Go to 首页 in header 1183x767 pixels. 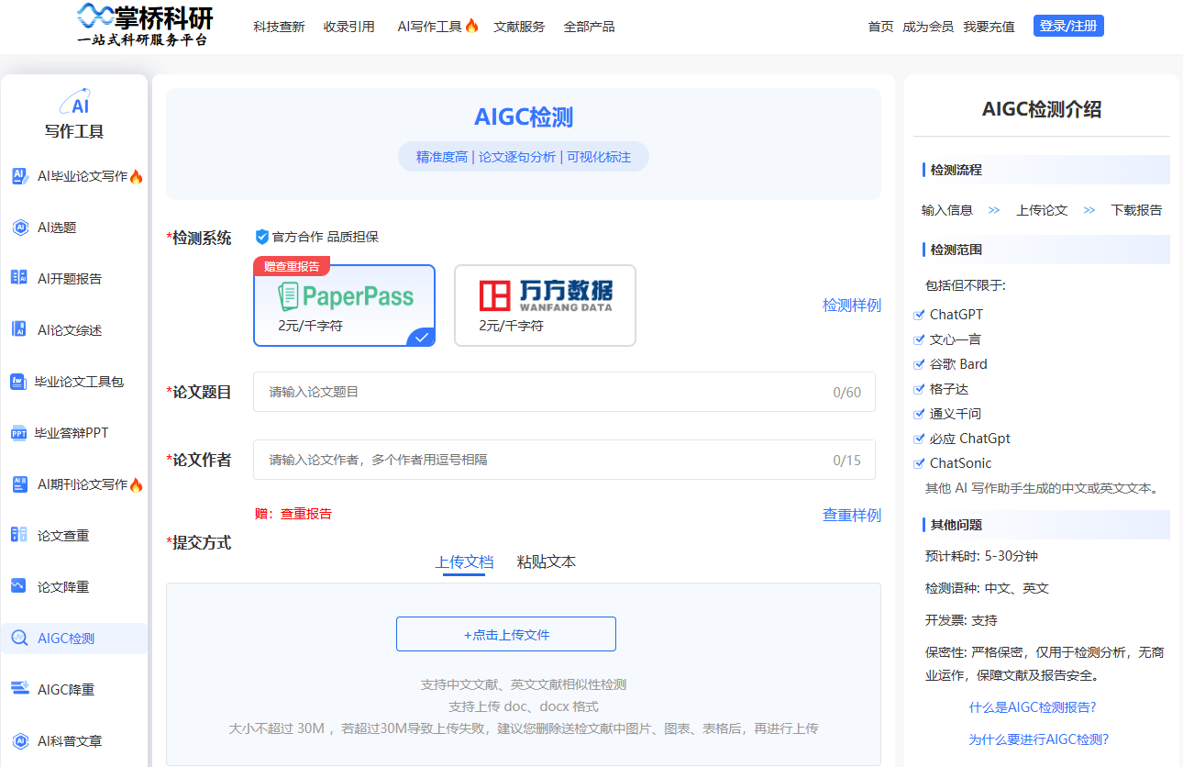point(880,27)
